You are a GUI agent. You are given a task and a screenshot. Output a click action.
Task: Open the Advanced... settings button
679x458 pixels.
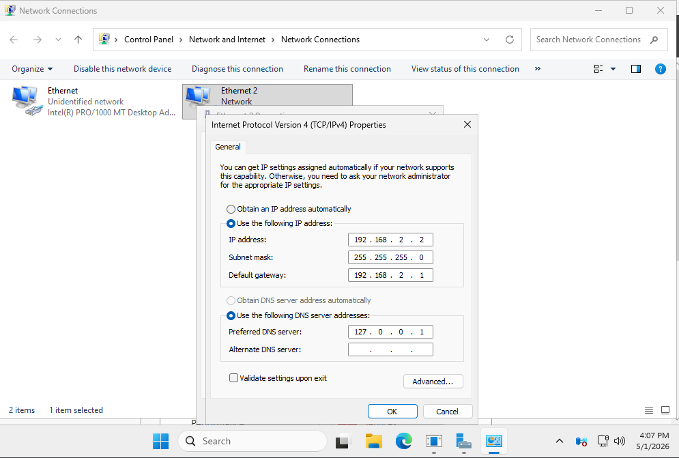(x=433, y=382)
